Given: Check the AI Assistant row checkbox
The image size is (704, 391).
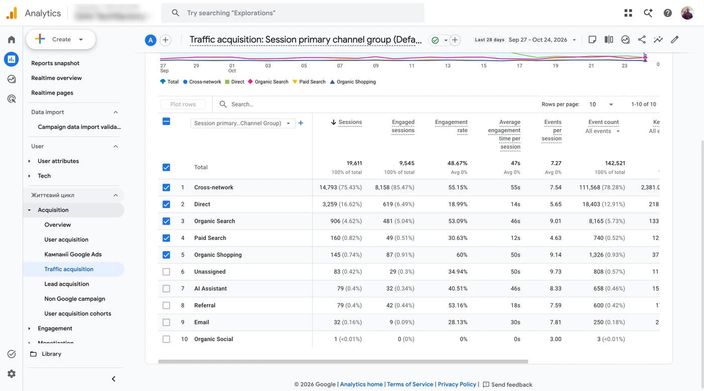Looking at the screenshot, I should tap(166, 289).
